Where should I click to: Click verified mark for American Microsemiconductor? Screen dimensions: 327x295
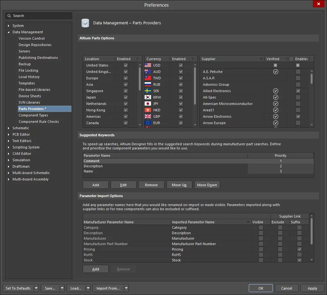(x=275, y=104)
